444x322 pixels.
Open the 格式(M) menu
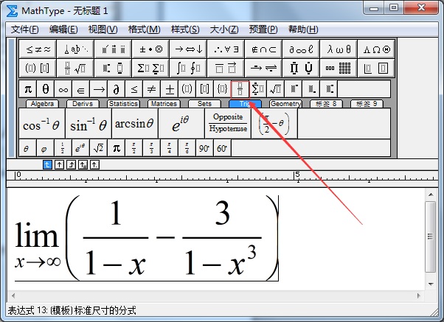(x=144, y=29)
